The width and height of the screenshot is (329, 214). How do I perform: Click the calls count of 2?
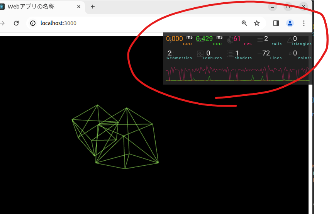270,40
